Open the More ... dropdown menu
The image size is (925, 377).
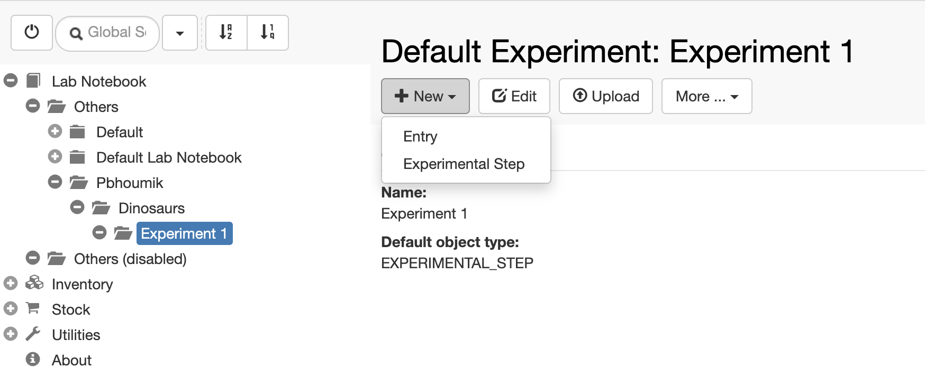pyautogui.click(x=706, y=96)
